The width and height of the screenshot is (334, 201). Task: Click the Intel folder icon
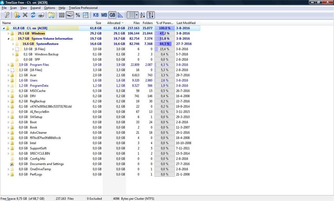[12, 143]
